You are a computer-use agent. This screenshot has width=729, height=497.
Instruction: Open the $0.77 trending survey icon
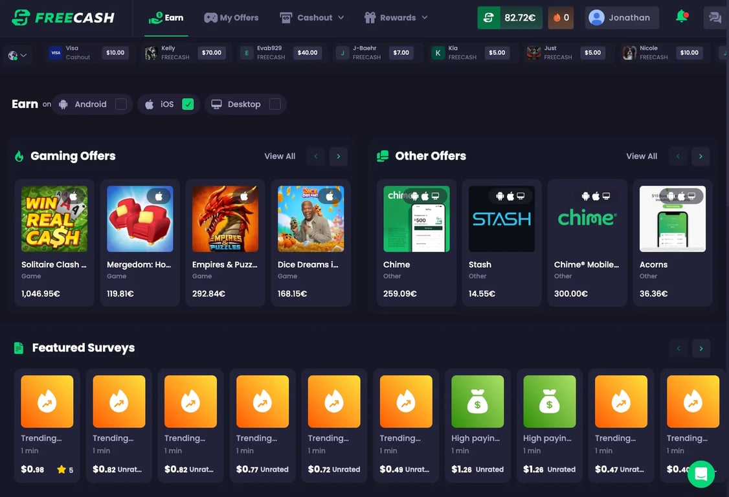coord(262,402)
